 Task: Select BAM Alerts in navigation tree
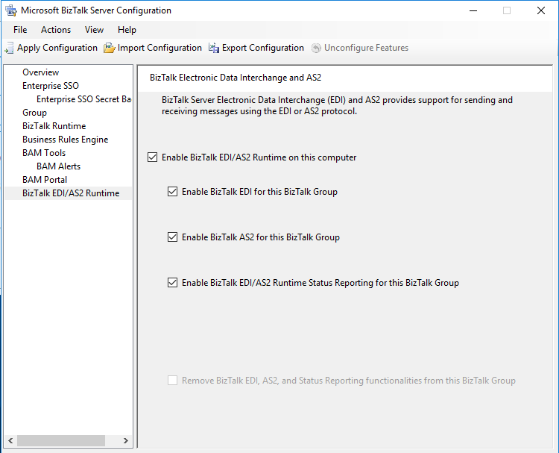[x=58, y=166]
